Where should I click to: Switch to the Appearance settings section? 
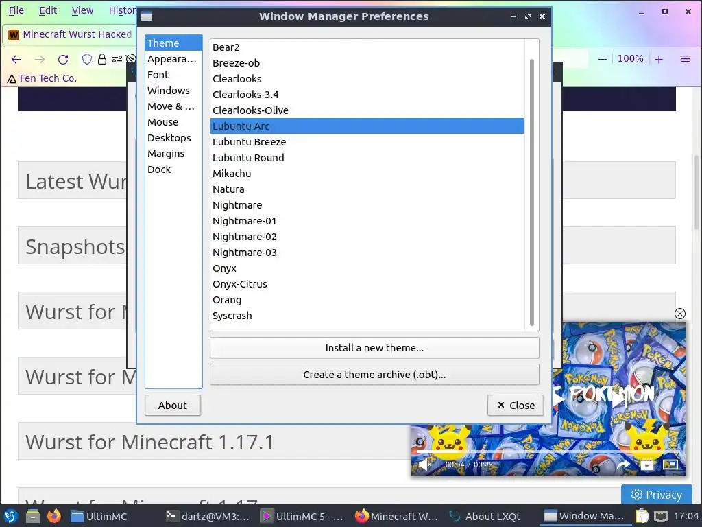point(173,59)
